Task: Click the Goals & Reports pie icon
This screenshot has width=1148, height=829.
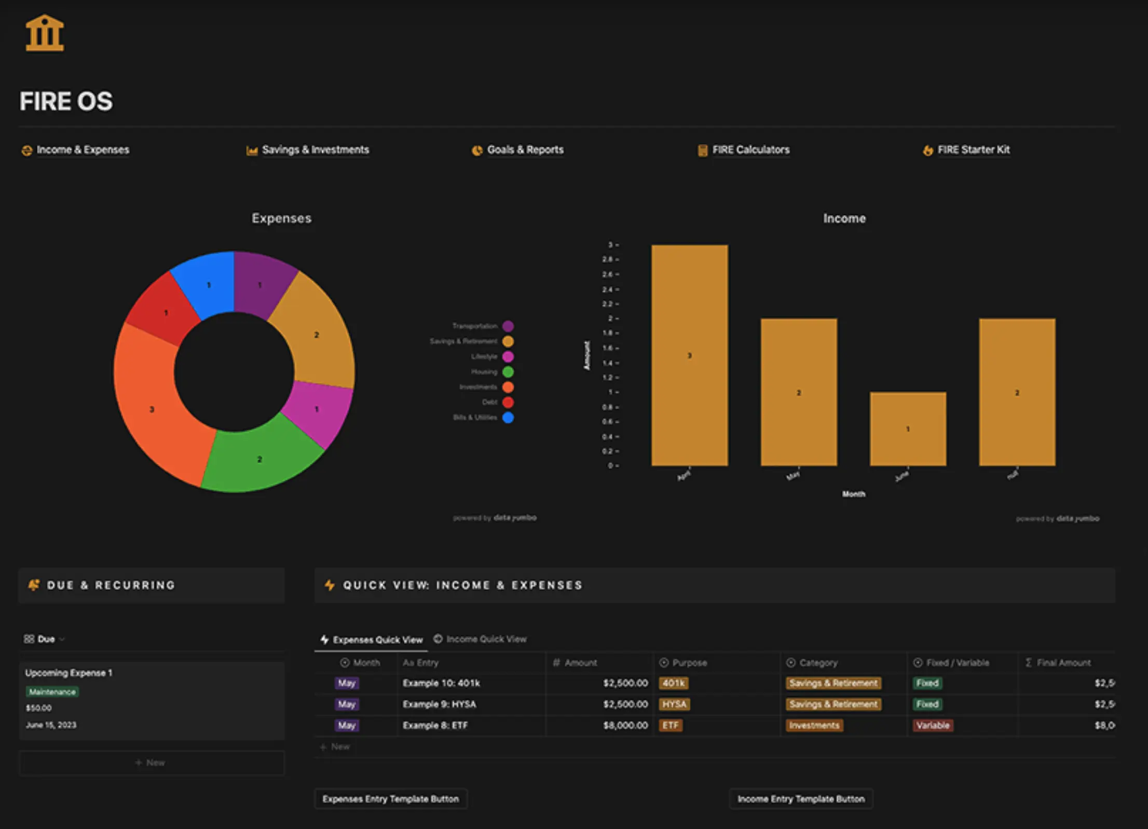Action: 477,150
